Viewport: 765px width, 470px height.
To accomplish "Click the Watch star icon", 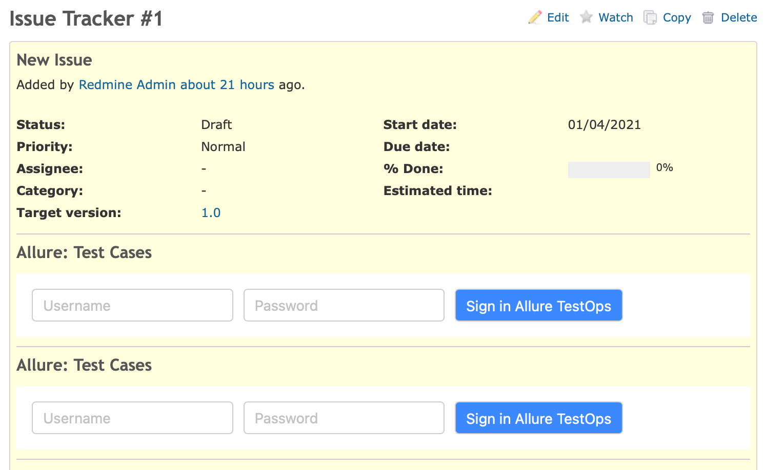I will coord(586,17).
